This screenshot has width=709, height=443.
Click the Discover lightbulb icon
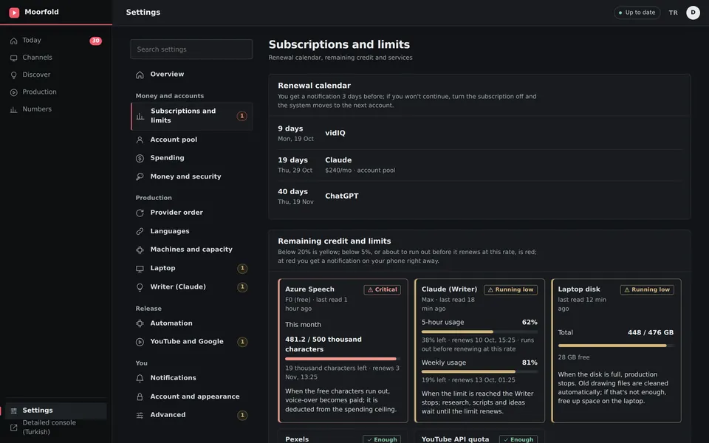tap(13, 75)
